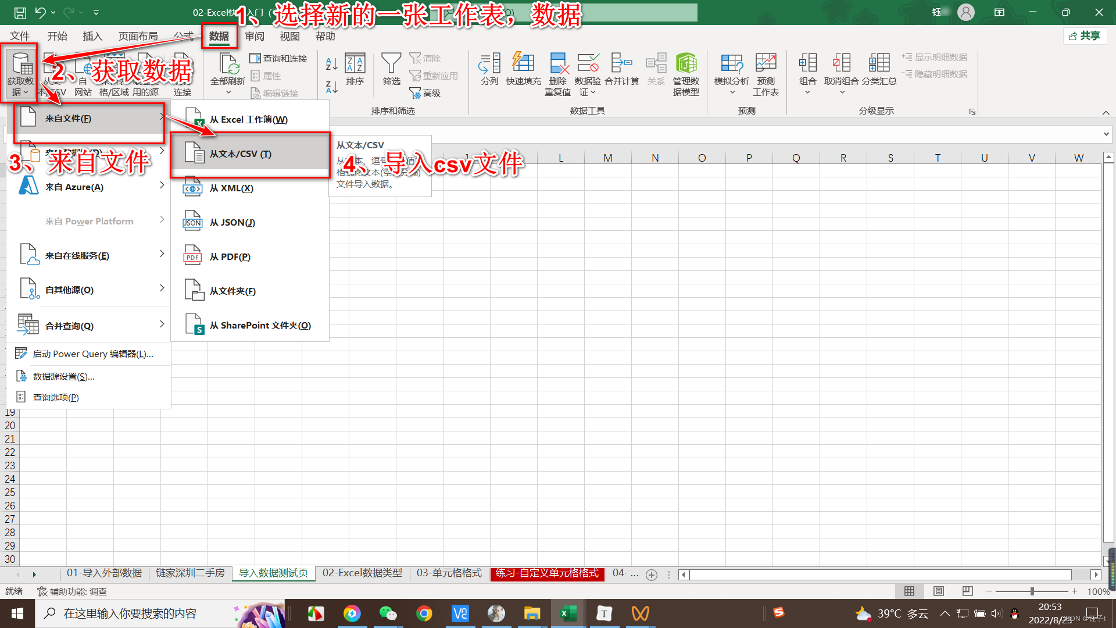Viewport: 1116px width, 628px height.
Task: Choose 从 JSON(J) menu item
Action: [233, 222]
